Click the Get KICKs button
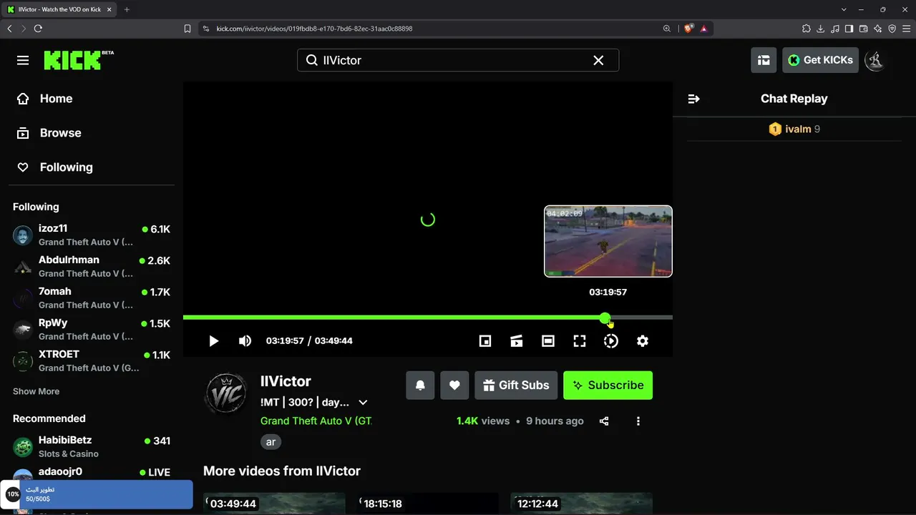916x515 pixels. pyautogui.click(x=820, y=60)
